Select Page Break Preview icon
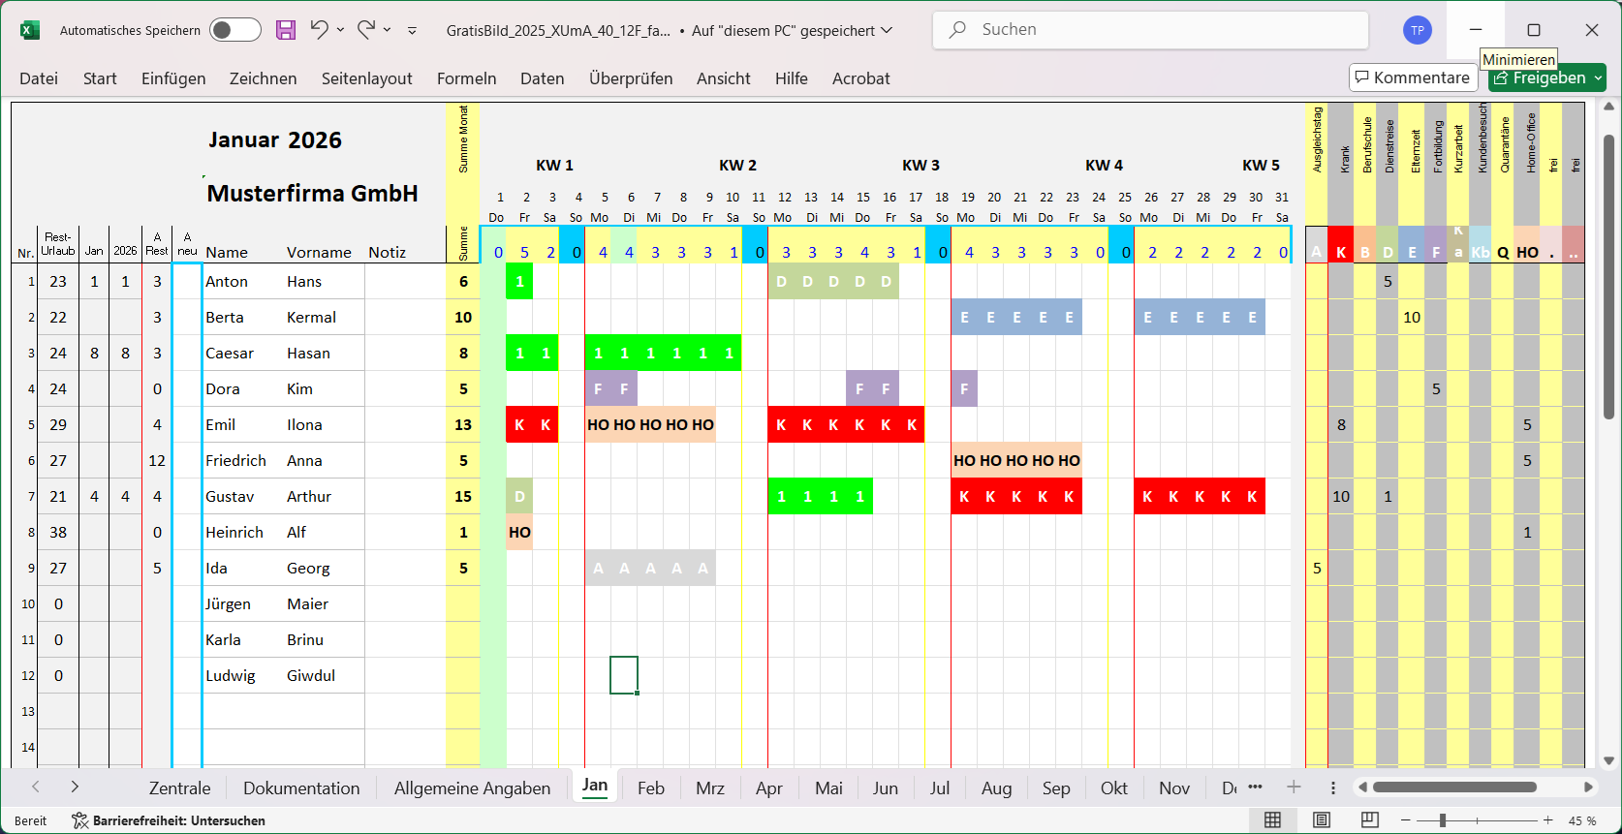Viewport: 1622px width, 834px height. click(1369, 820)
